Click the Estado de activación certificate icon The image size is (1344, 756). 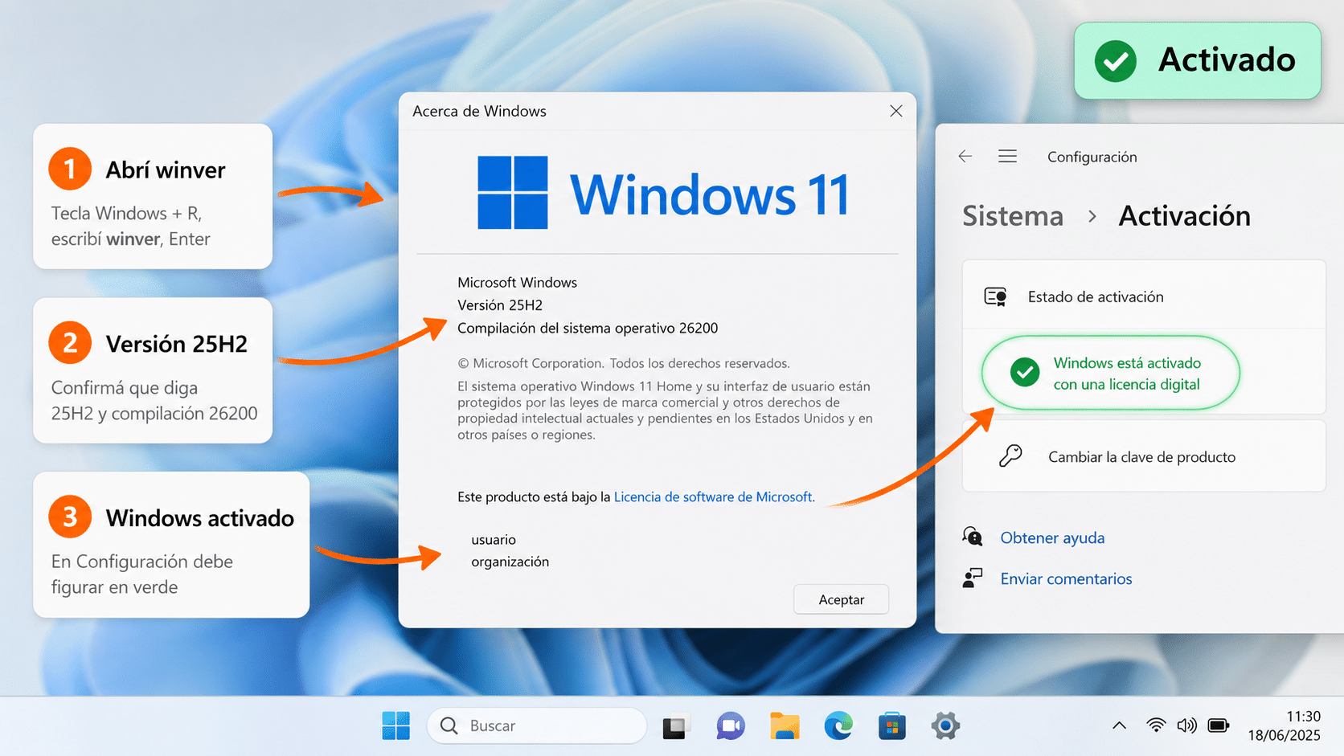click(996, 296)
